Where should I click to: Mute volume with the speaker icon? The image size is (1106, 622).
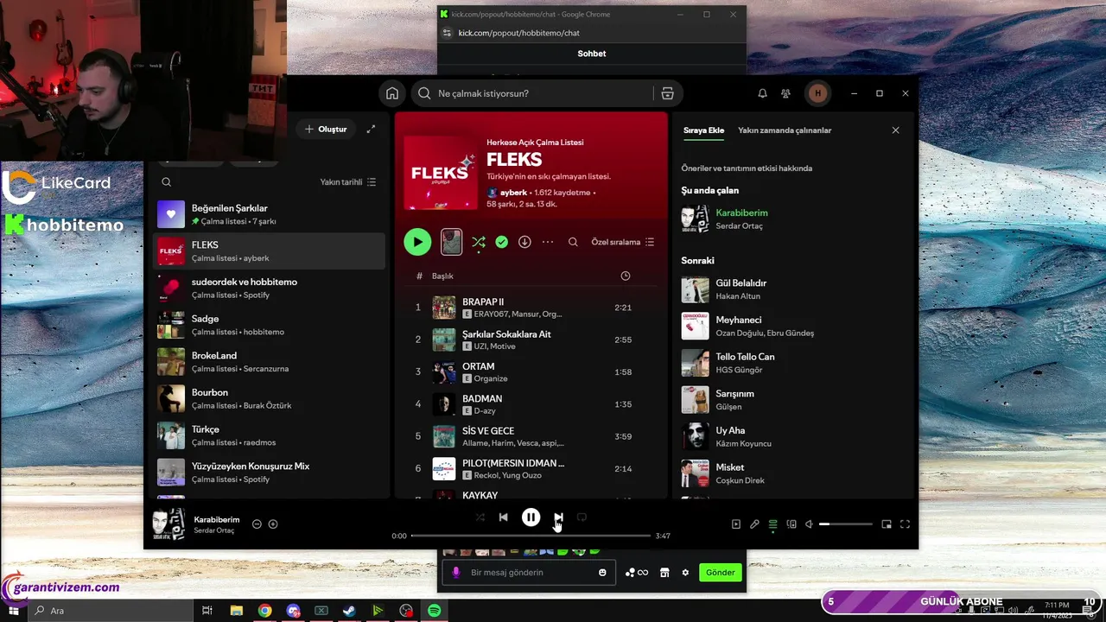tap(809, 524)
